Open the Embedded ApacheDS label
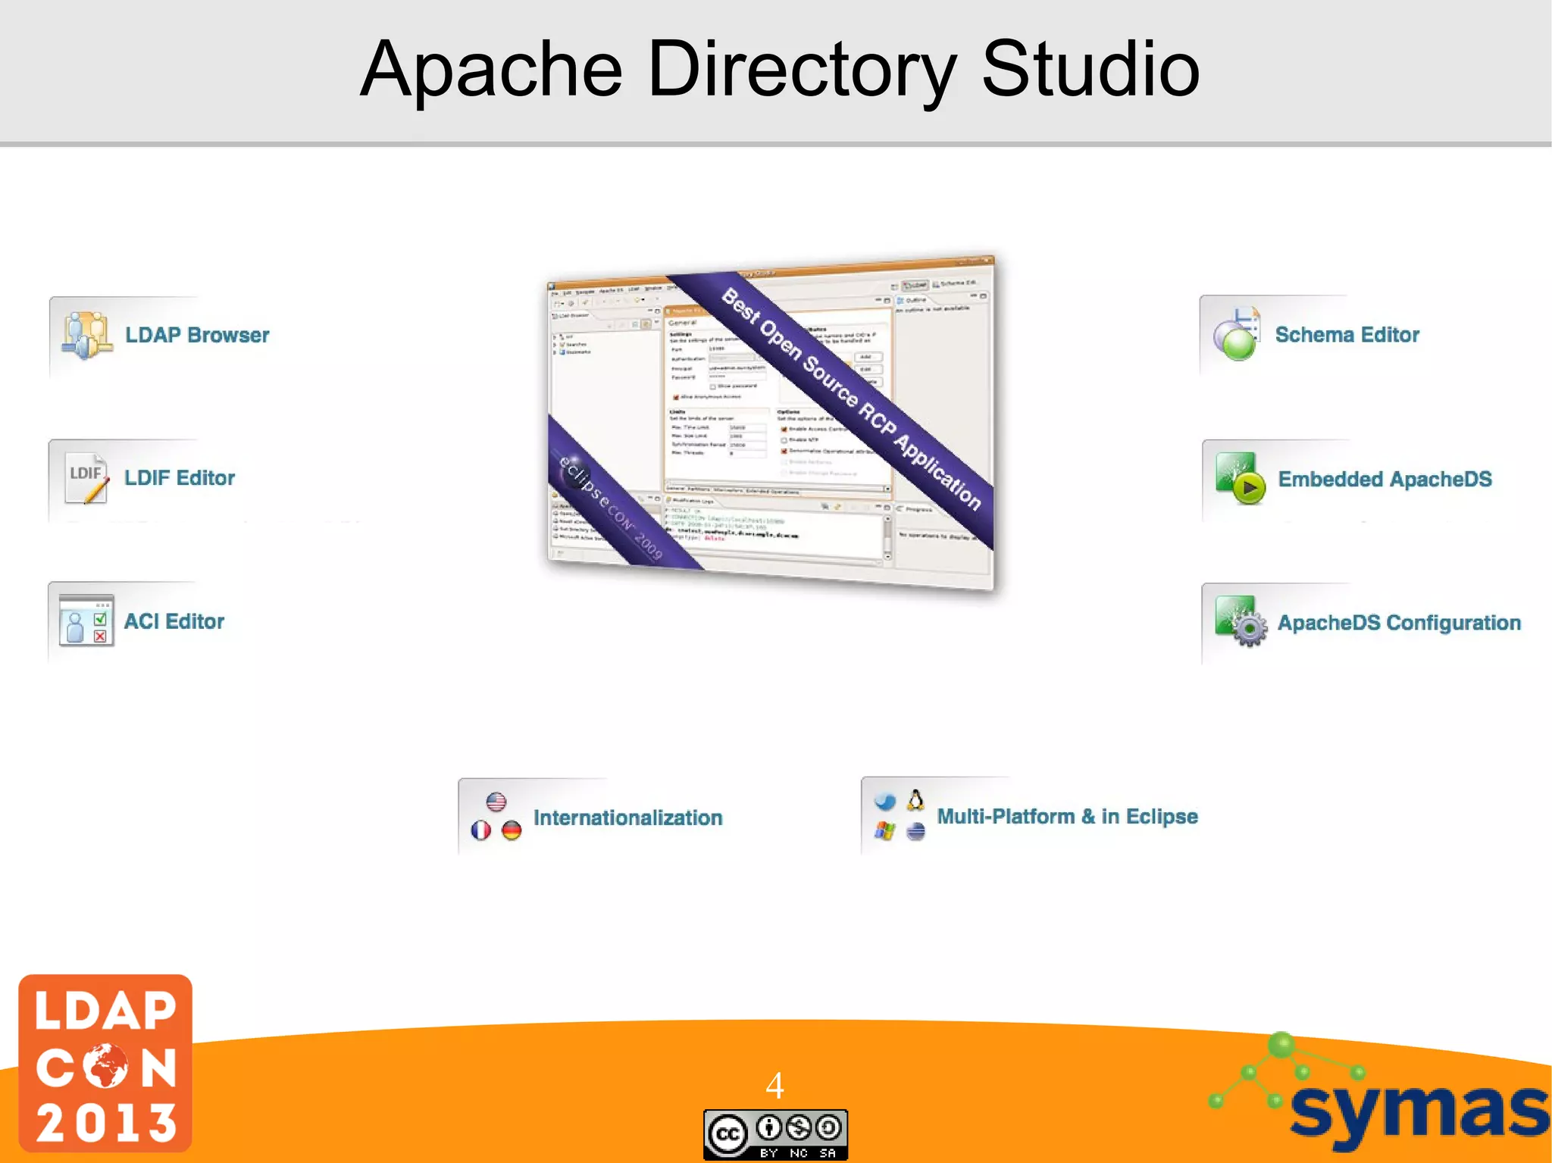The image size is (1552, 1163). pyautogui.click(x=1385, y=479)
